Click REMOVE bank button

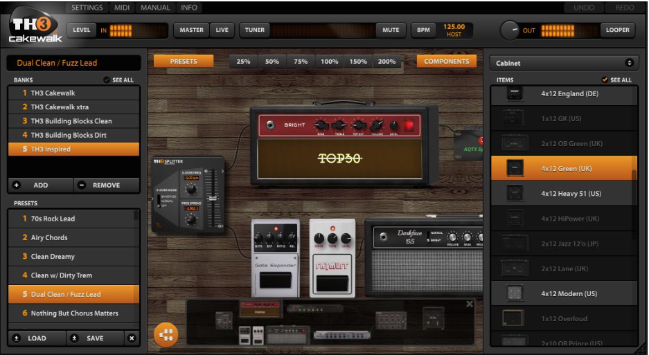pyautogui.click(x=107, y=185)
